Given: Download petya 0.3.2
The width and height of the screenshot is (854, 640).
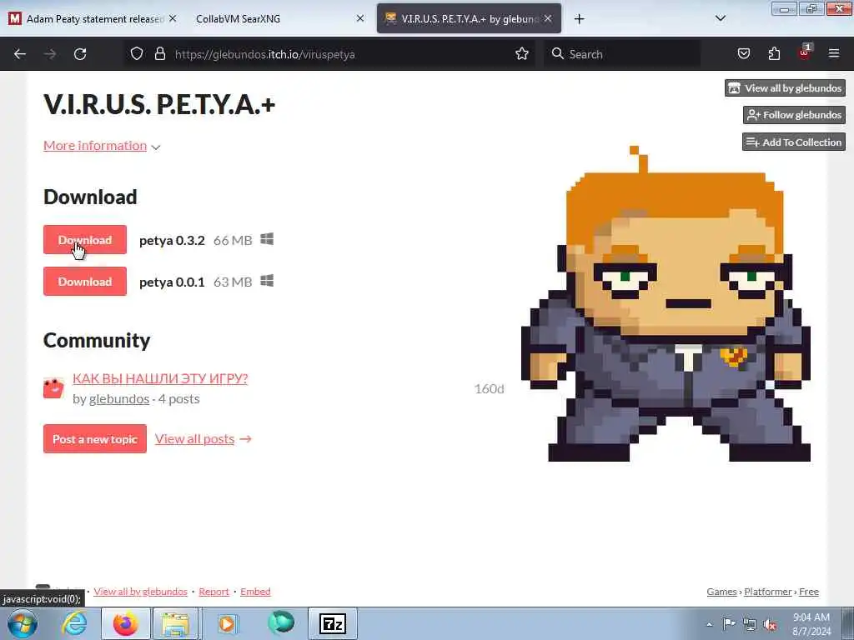Looking at the screenshot, I should coord(85,239).
